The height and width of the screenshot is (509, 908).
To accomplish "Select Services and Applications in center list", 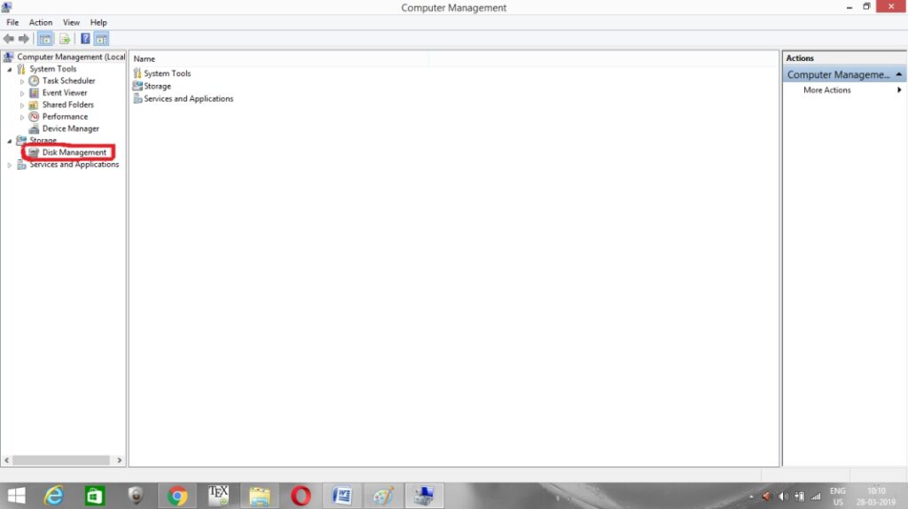I will (188, 99).
